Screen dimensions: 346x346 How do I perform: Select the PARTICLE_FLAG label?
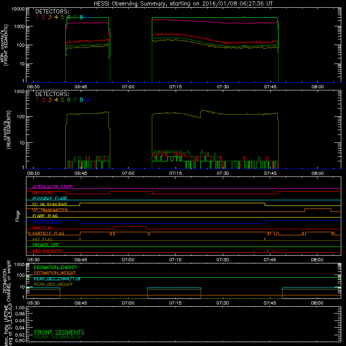pyautogui.click(x=48, y=234)
